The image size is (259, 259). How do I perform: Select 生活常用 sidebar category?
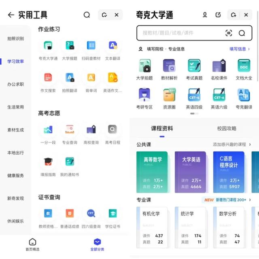click(x=15, y=107)
